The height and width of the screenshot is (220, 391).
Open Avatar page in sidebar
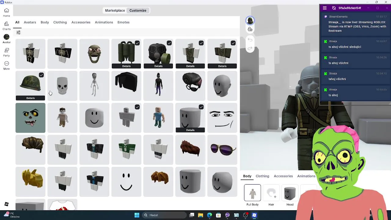6,39
